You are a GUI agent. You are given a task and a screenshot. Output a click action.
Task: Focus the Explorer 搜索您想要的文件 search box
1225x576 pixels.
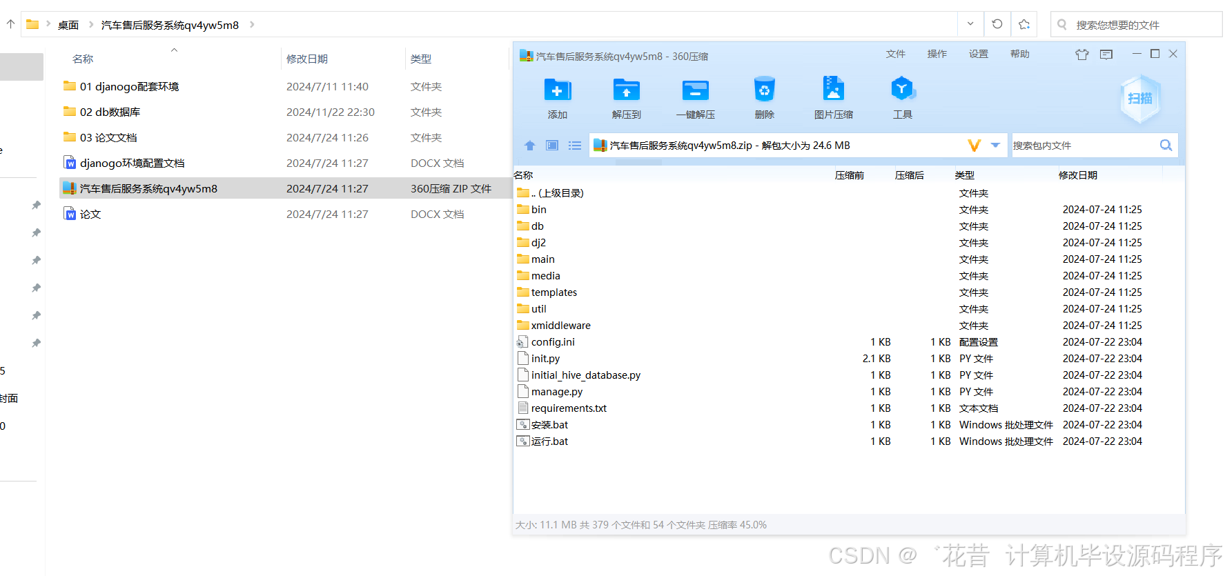click(1137, 24)
